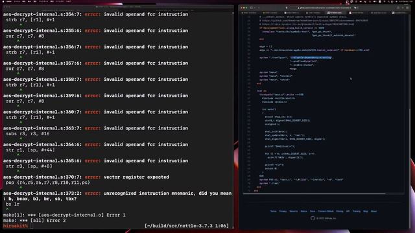Click 'str r1, [sp, #+44]' terminal line
Viewport: 415px width, 233px height.
[x=30, y=150]
